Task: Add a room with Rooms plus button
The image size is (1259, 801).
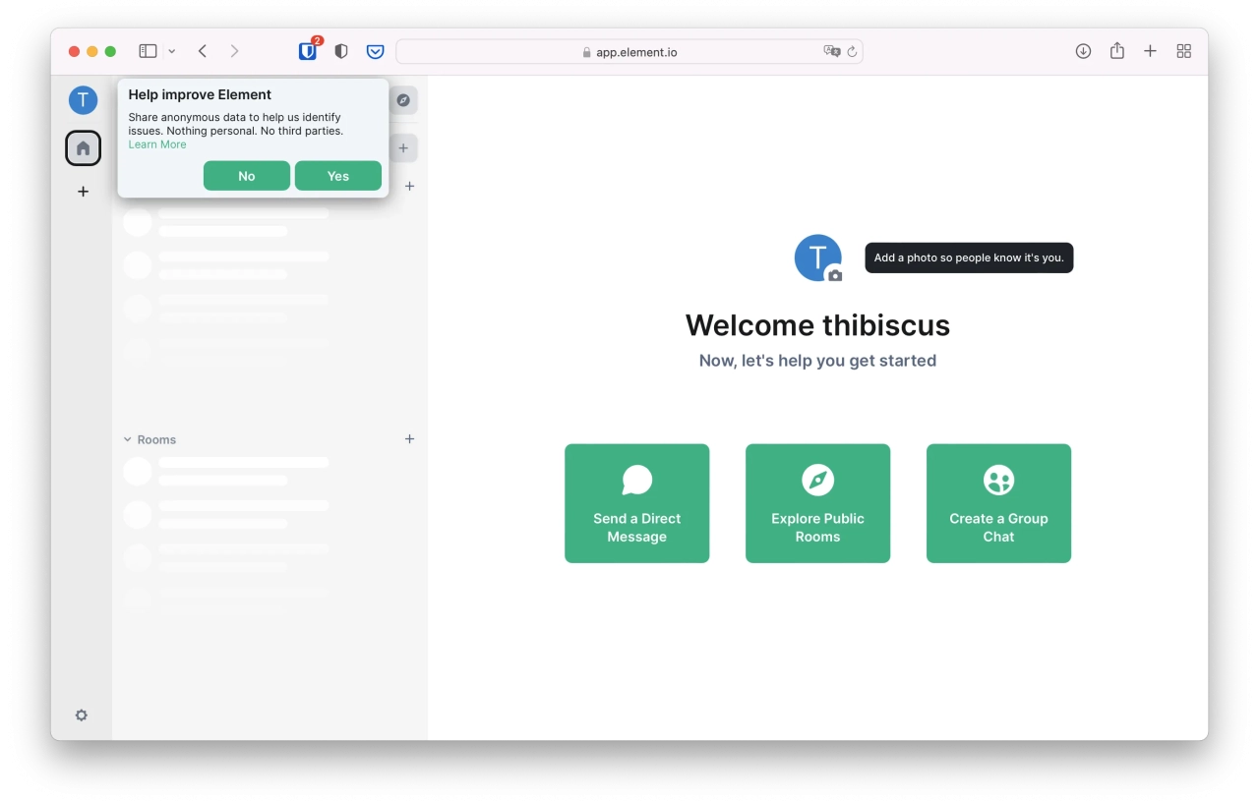Action: (409, 439)
